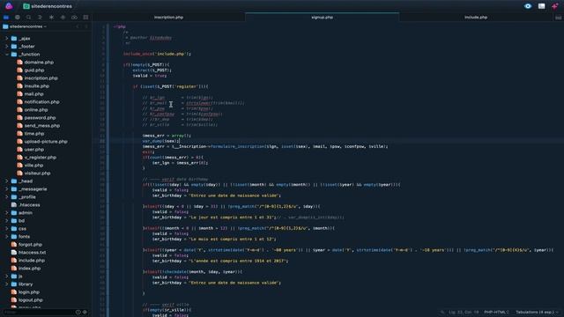
Task: Select inscription.php under _function
Action: click(x=41, y=78)
